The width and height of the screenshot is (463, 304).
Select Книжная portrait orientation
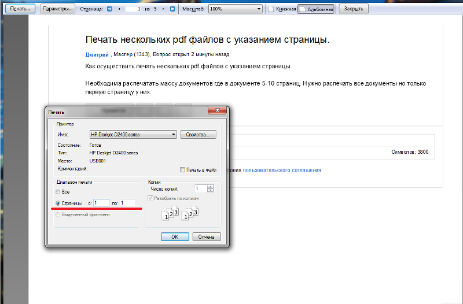coord(282,9)
